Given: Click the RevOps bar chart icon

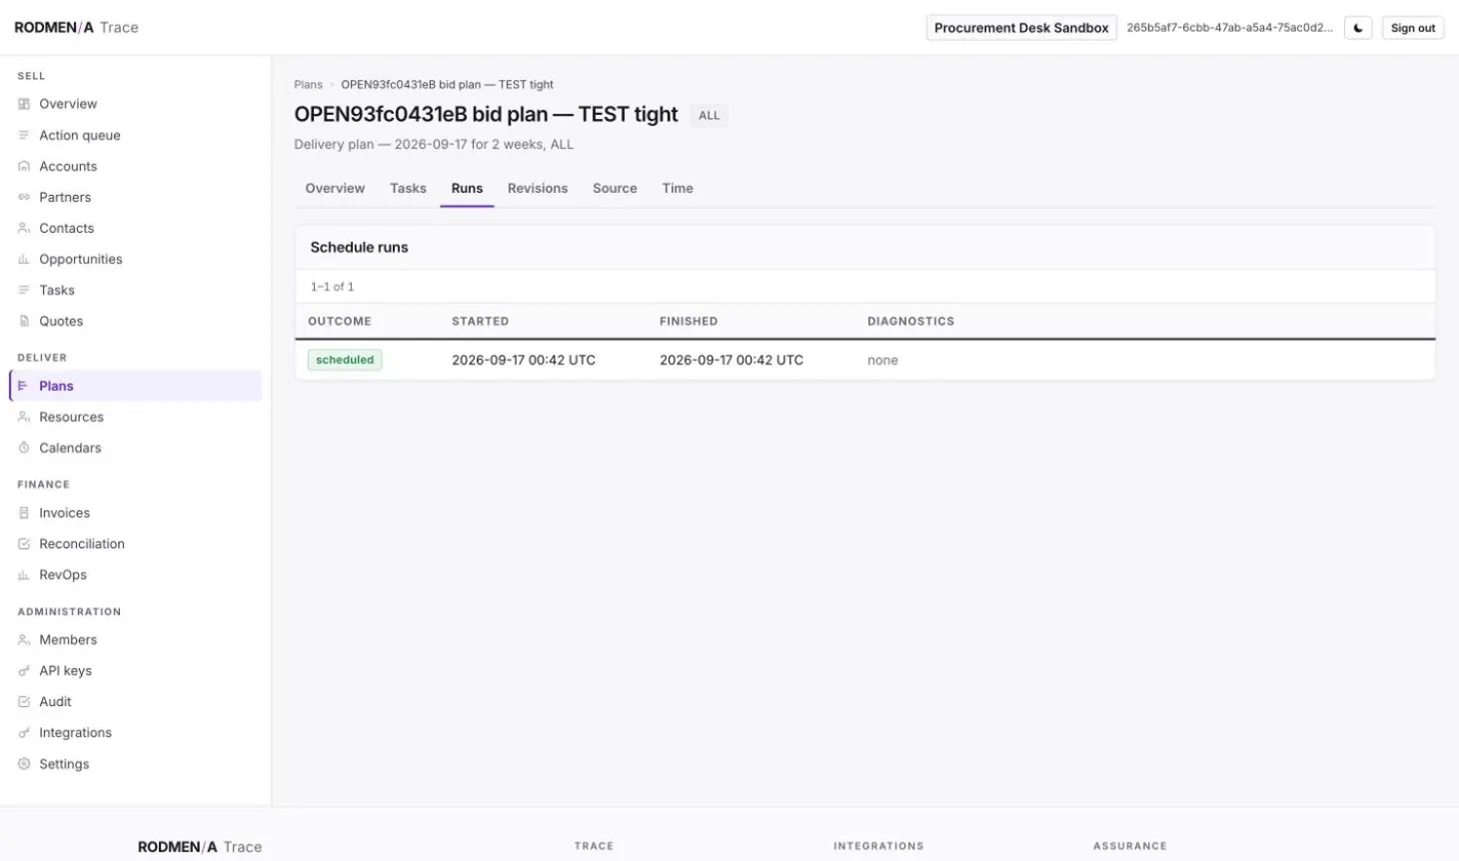Looking at the screenshot, I should pos(24,574).
